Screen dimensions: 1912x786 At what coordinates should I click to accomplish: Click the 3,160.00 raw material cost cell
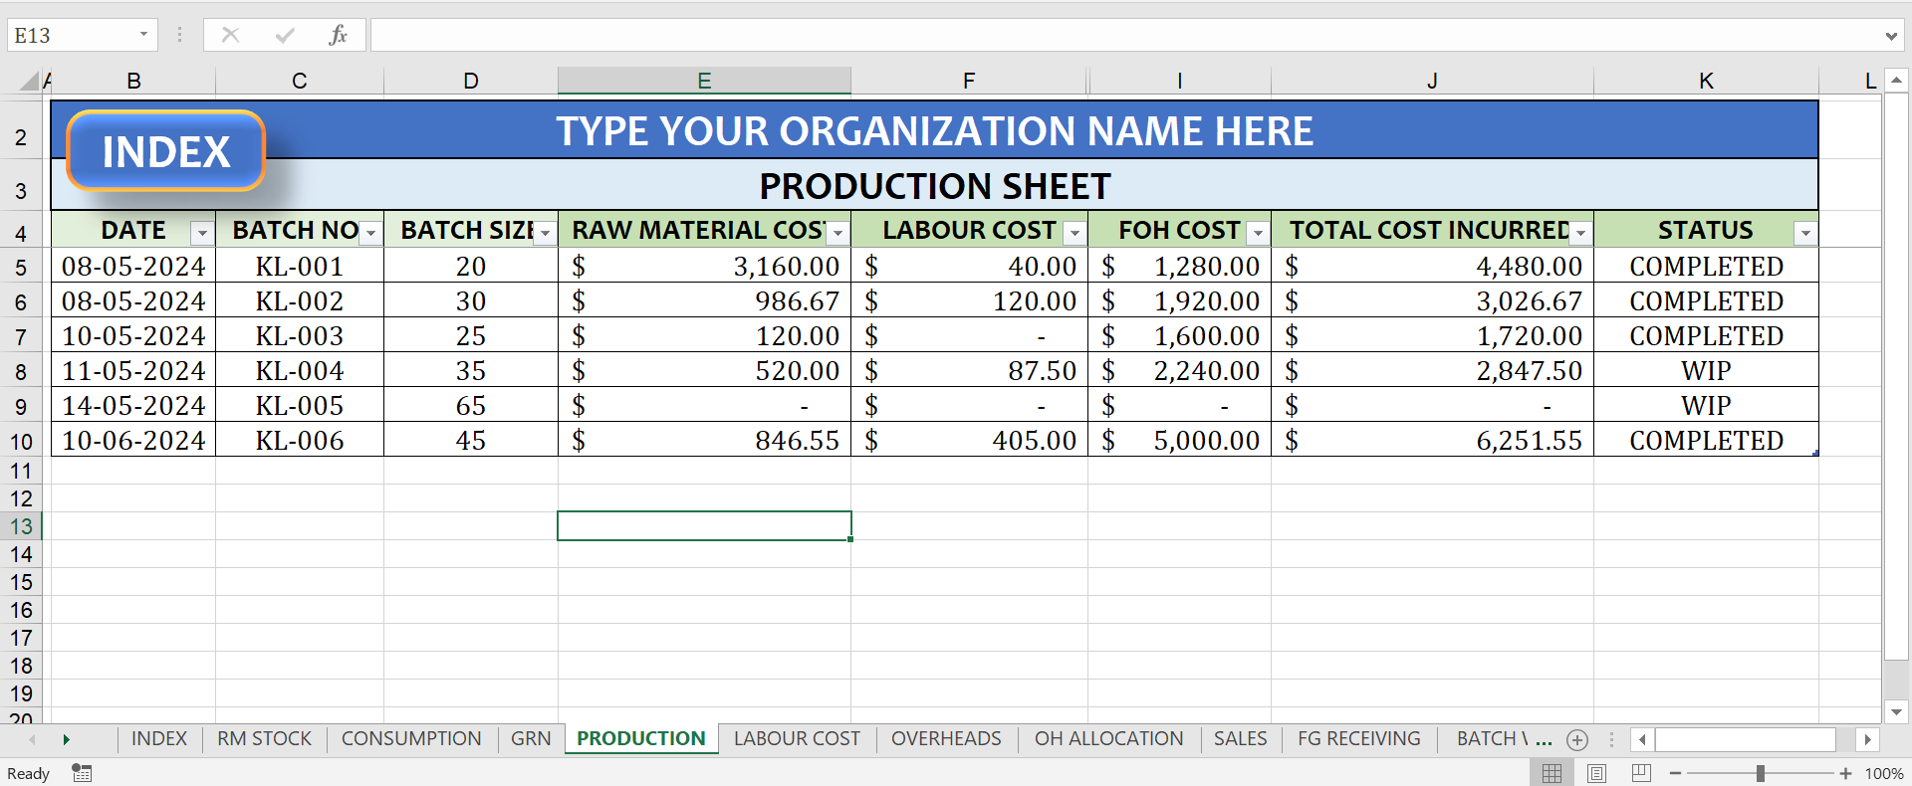[705, 266]
